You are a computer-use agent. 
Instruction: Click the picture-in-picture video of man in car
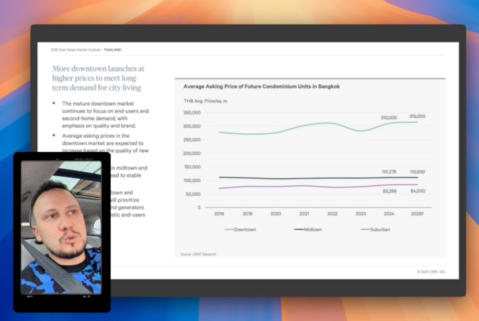click(x=62, y=232)
